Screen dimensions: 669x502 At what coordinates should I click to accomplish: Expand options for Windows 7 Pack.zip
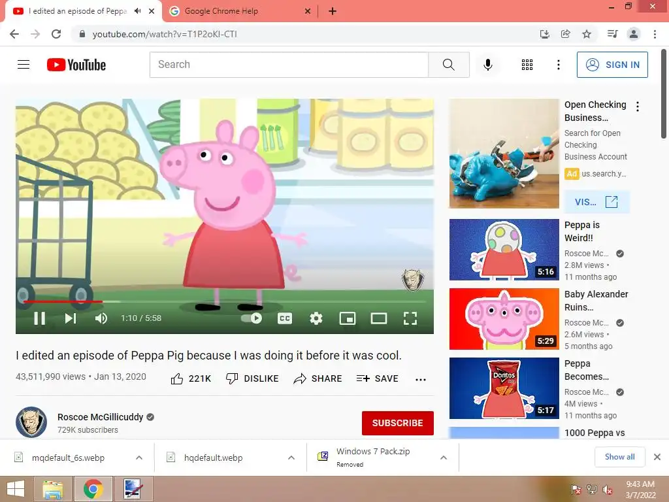444,458
